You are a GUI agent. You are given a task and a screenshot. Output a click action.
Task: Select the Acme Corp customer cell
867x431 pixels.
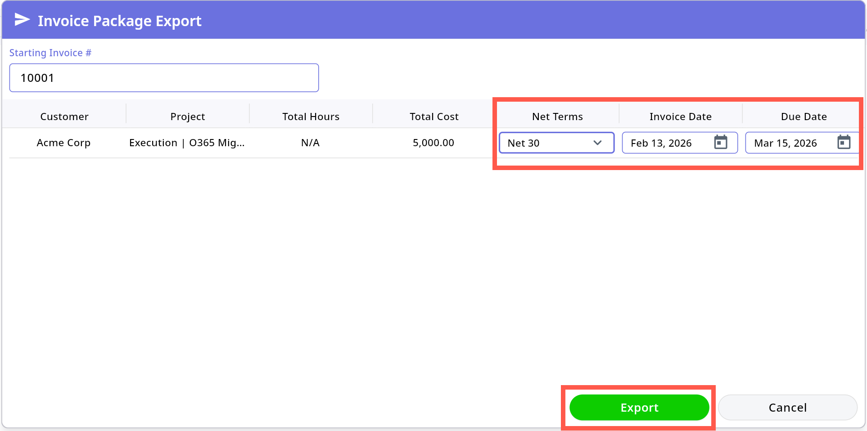63,143
